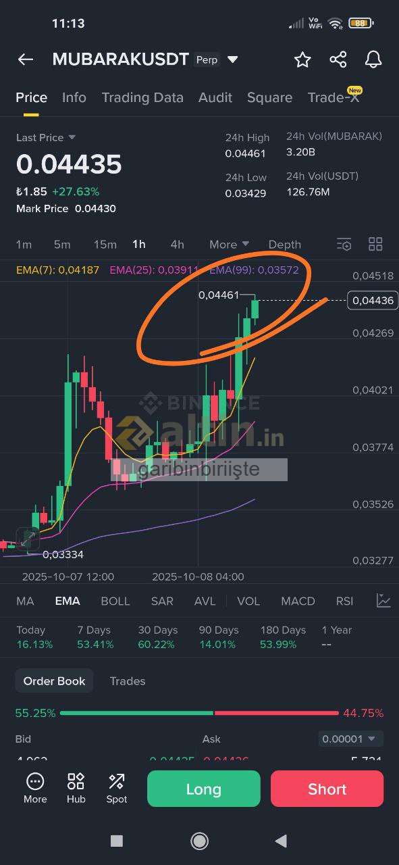Toggle the MACD indicator
Screen dimensions: 399x865
click(298, 601)
